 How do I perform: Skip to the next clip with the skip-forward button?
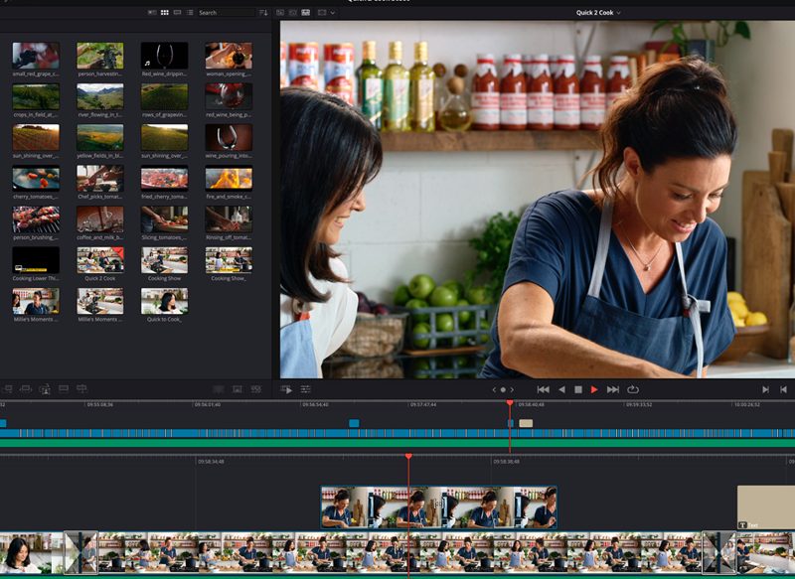(x=613, y=389)
